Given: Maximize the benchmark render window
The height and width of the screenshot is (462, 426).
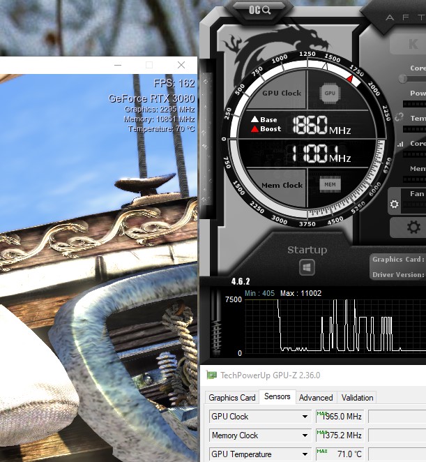Looking at the screenshot, I should [x=149, y=65].
